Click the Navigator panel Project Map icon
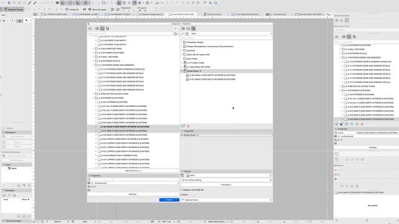 (x=337, y=37)
